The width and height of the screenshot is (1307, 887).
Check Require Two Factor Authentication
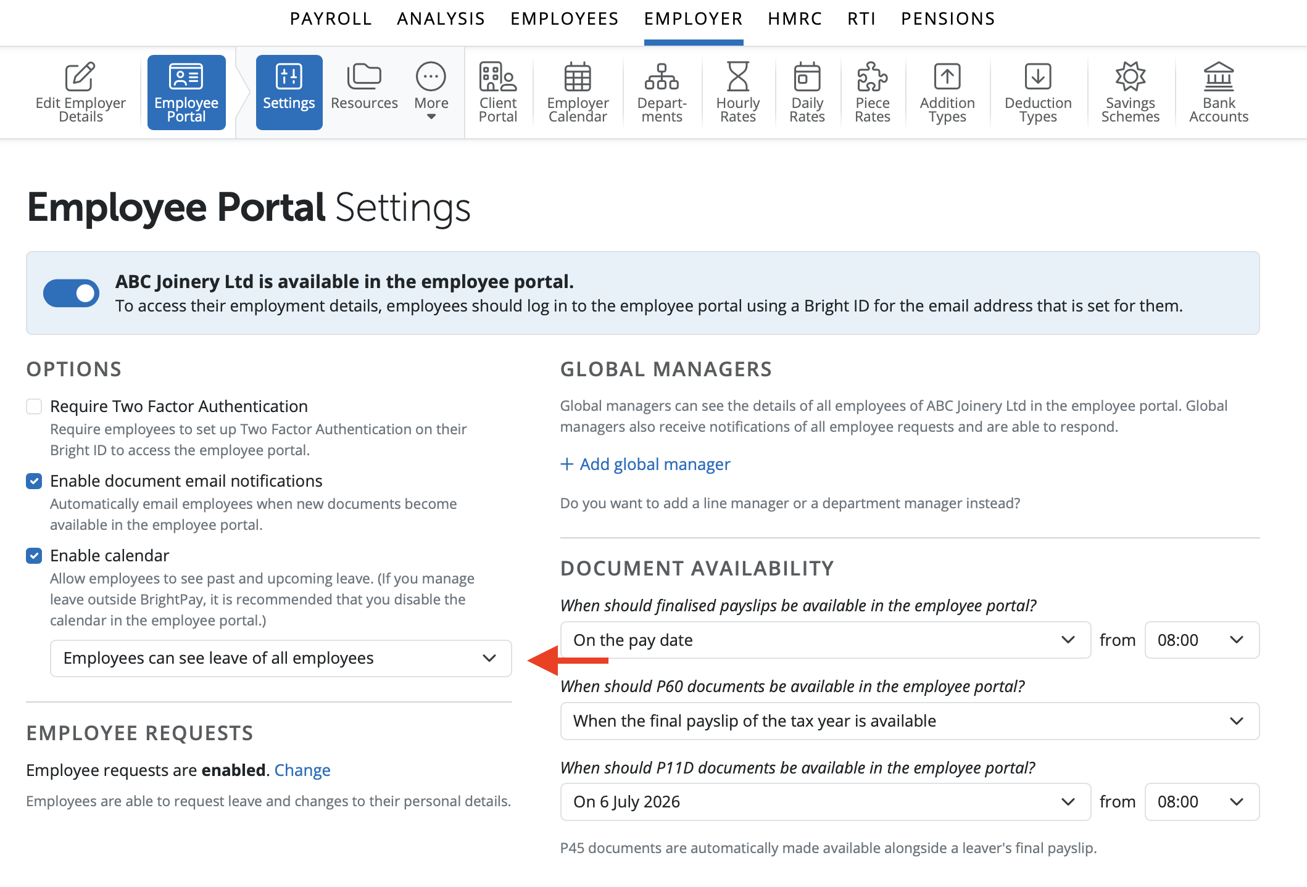(34, 406)
